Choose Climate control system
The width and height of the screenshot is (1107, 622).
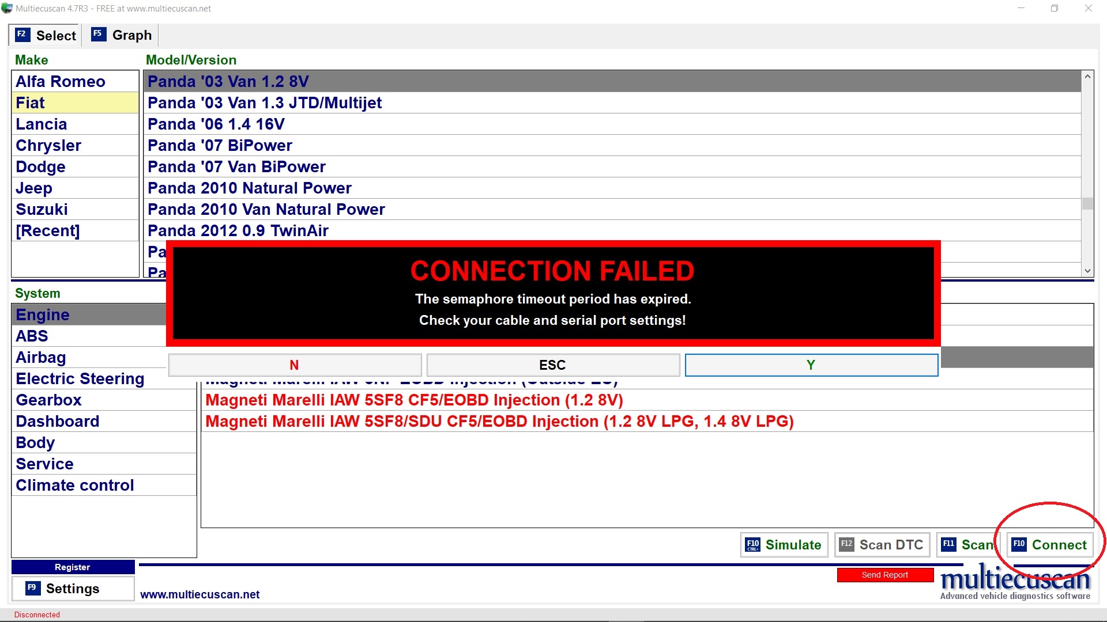pos(104,485)
